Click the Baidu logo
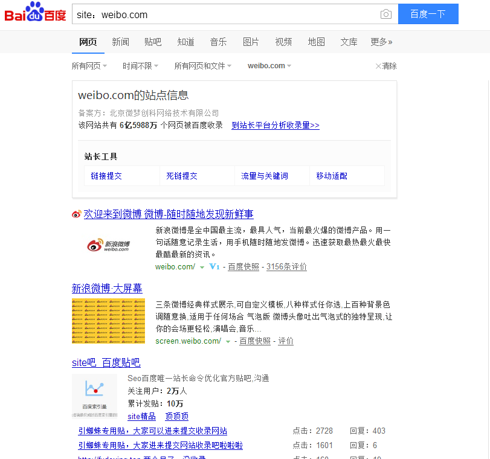This screenshot has height=459, width=490. (35, 13)
